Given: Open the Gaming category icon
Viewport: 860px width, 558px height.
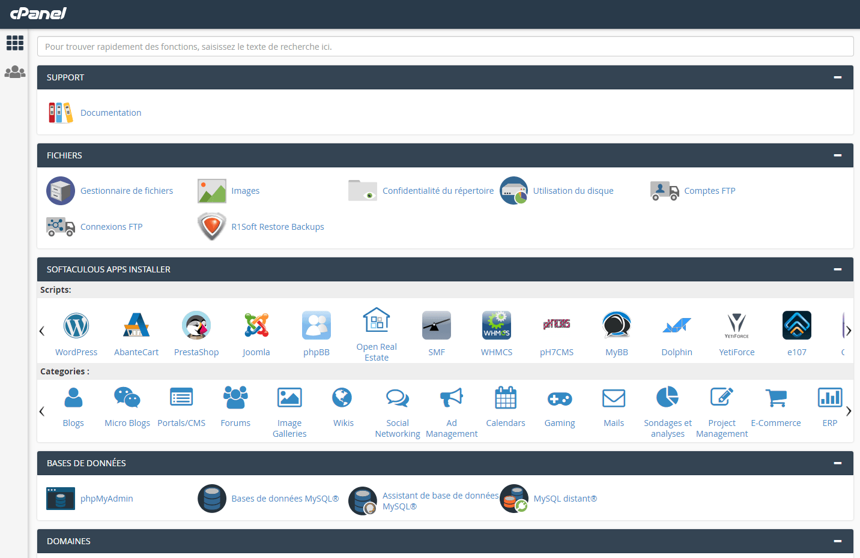Looking at the screenshot, I should (560, 399).
